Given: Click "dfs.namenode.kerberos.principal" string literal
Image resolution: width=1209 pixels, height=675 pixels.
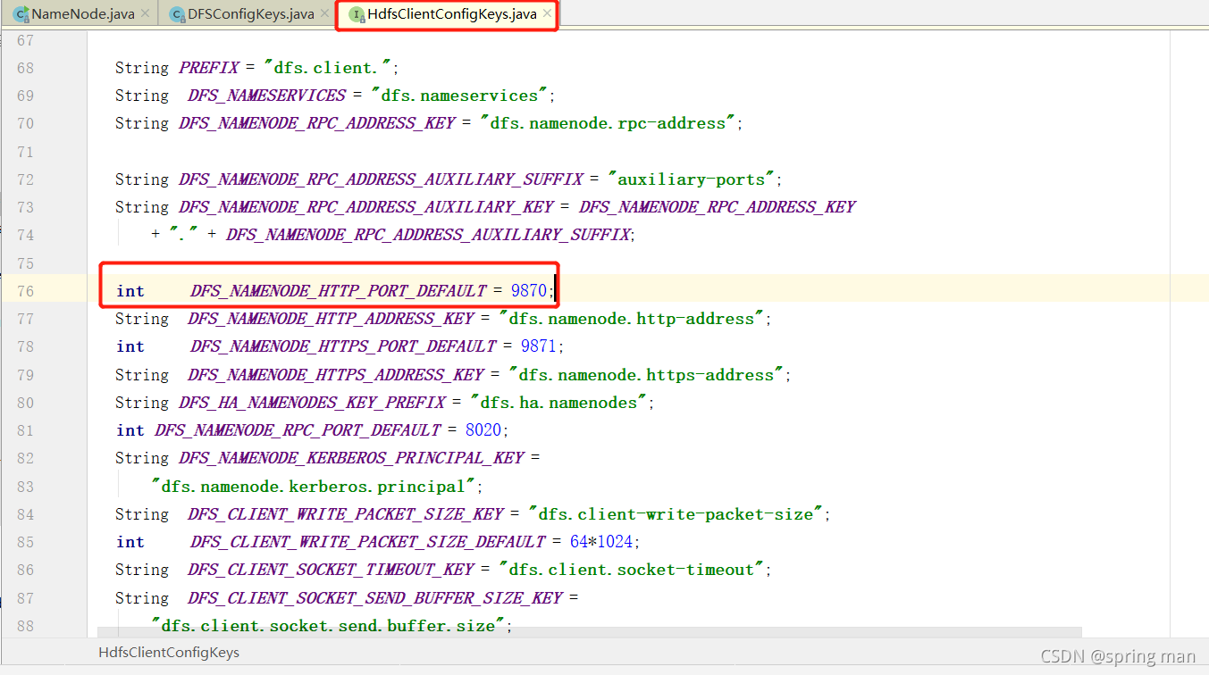Looking at the screenshot, I should pos(313,487).
